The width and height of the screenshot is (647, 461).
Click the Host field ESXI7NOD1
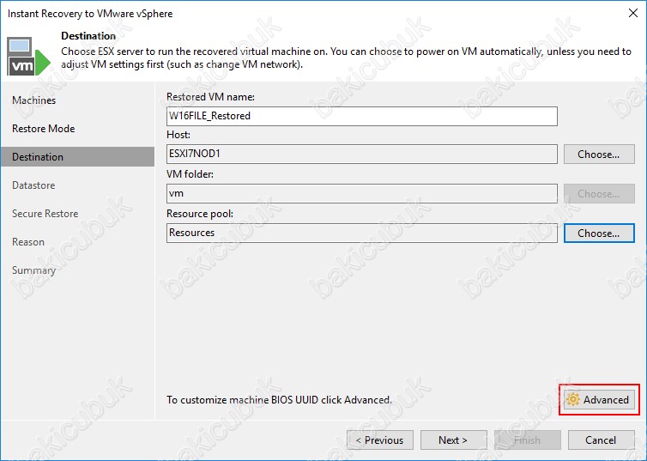pos(362,154)
